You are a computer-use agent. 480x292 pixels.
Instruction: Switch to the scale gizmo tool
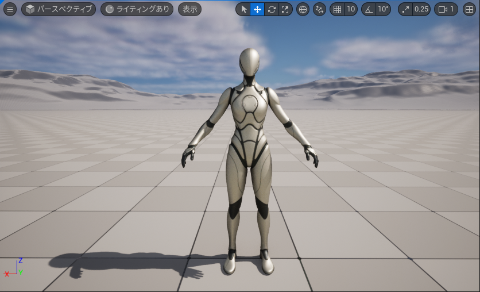pos(285,9)
